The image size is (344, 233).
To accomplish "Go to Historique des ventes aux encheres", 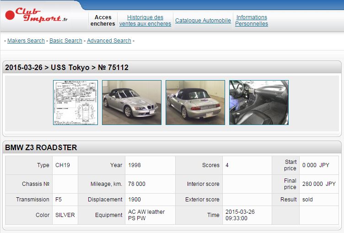I will click(145, 21).
